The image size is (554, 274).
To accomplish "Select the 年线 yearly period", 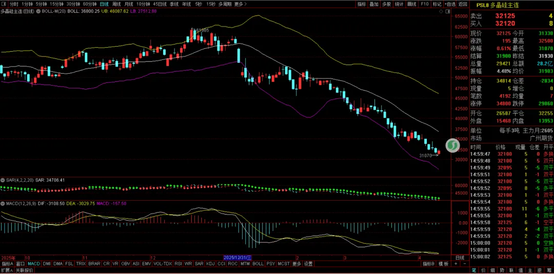I will [186, 4].
